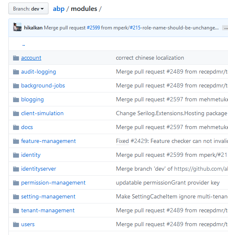The width and height of the screenshot is (228, 235).
Task: Click hikalkan's avatar image
Action: [x=17, y=27]
